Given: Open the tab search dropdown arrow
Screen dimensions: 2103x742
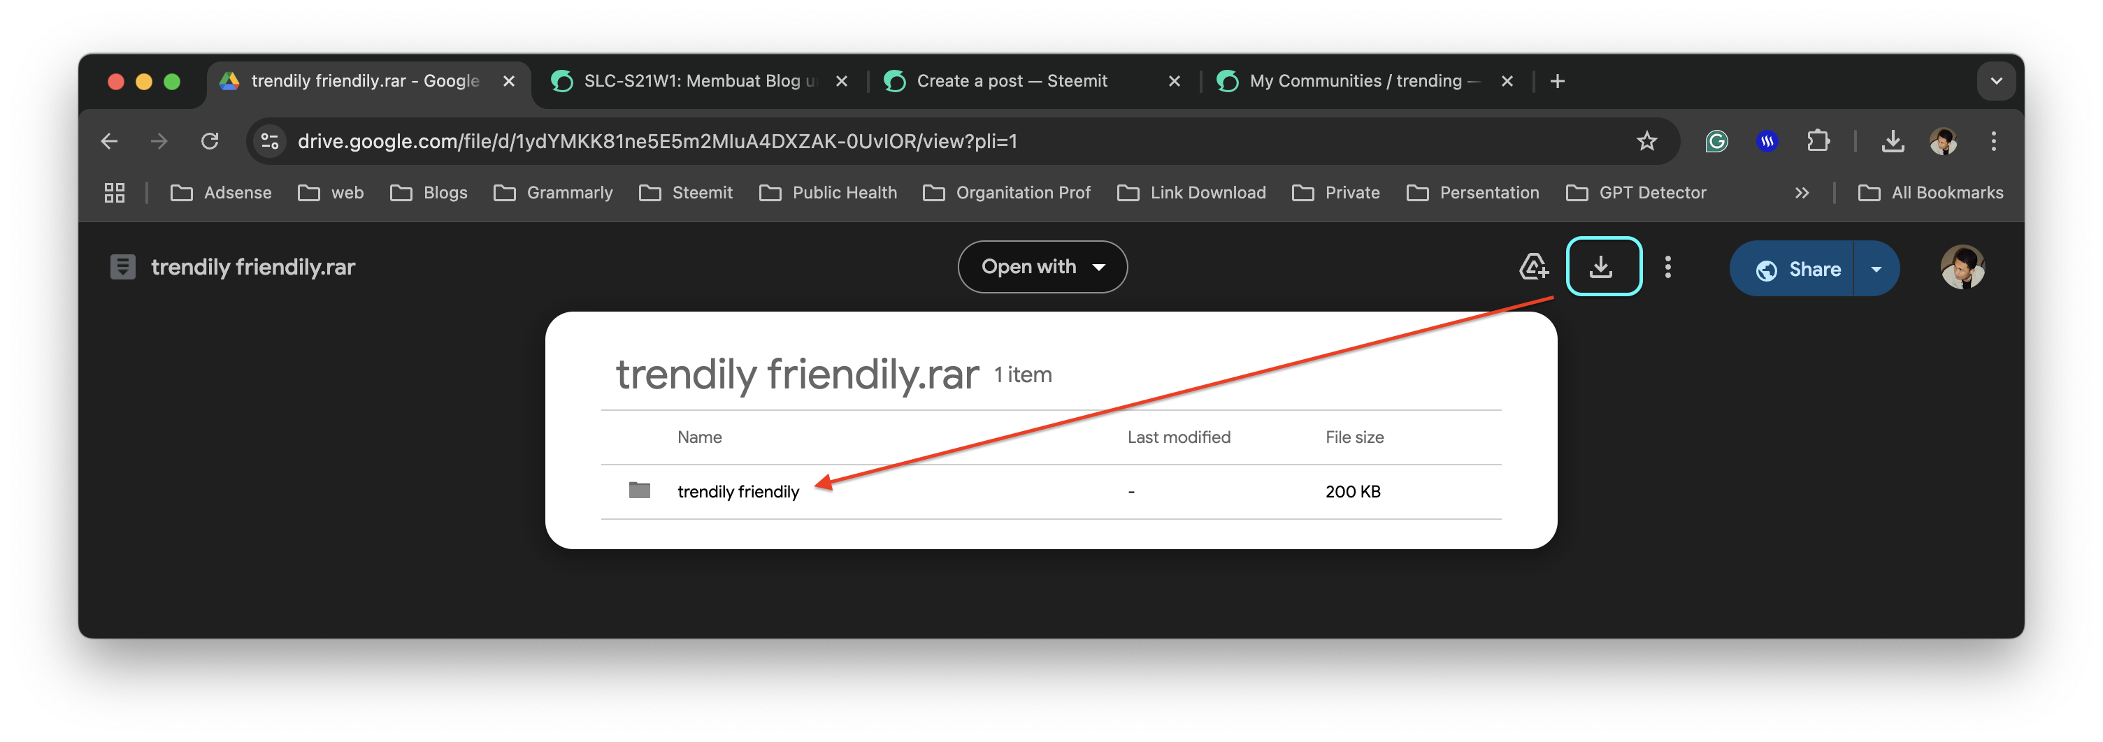Looking at the screenshot, I should 1995,81.
